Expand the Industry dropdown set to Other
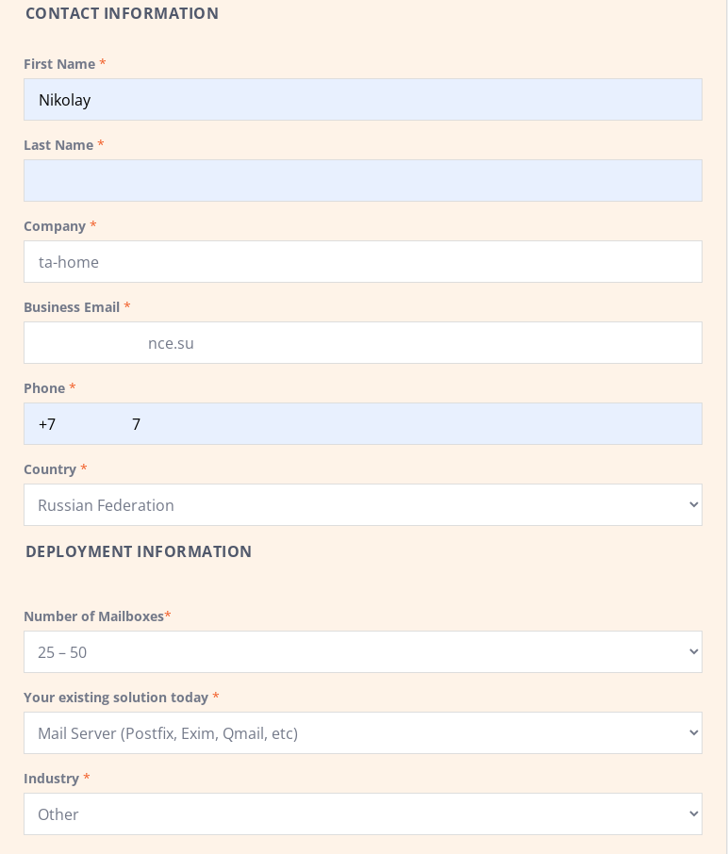728x854 pixels. pyautogui.click(x=362, y=814)
